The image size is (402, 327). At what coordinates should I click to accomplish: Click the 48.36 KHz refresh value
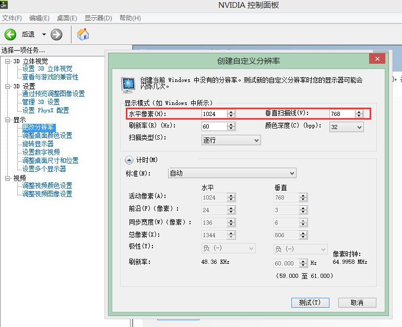pos(215,262)
